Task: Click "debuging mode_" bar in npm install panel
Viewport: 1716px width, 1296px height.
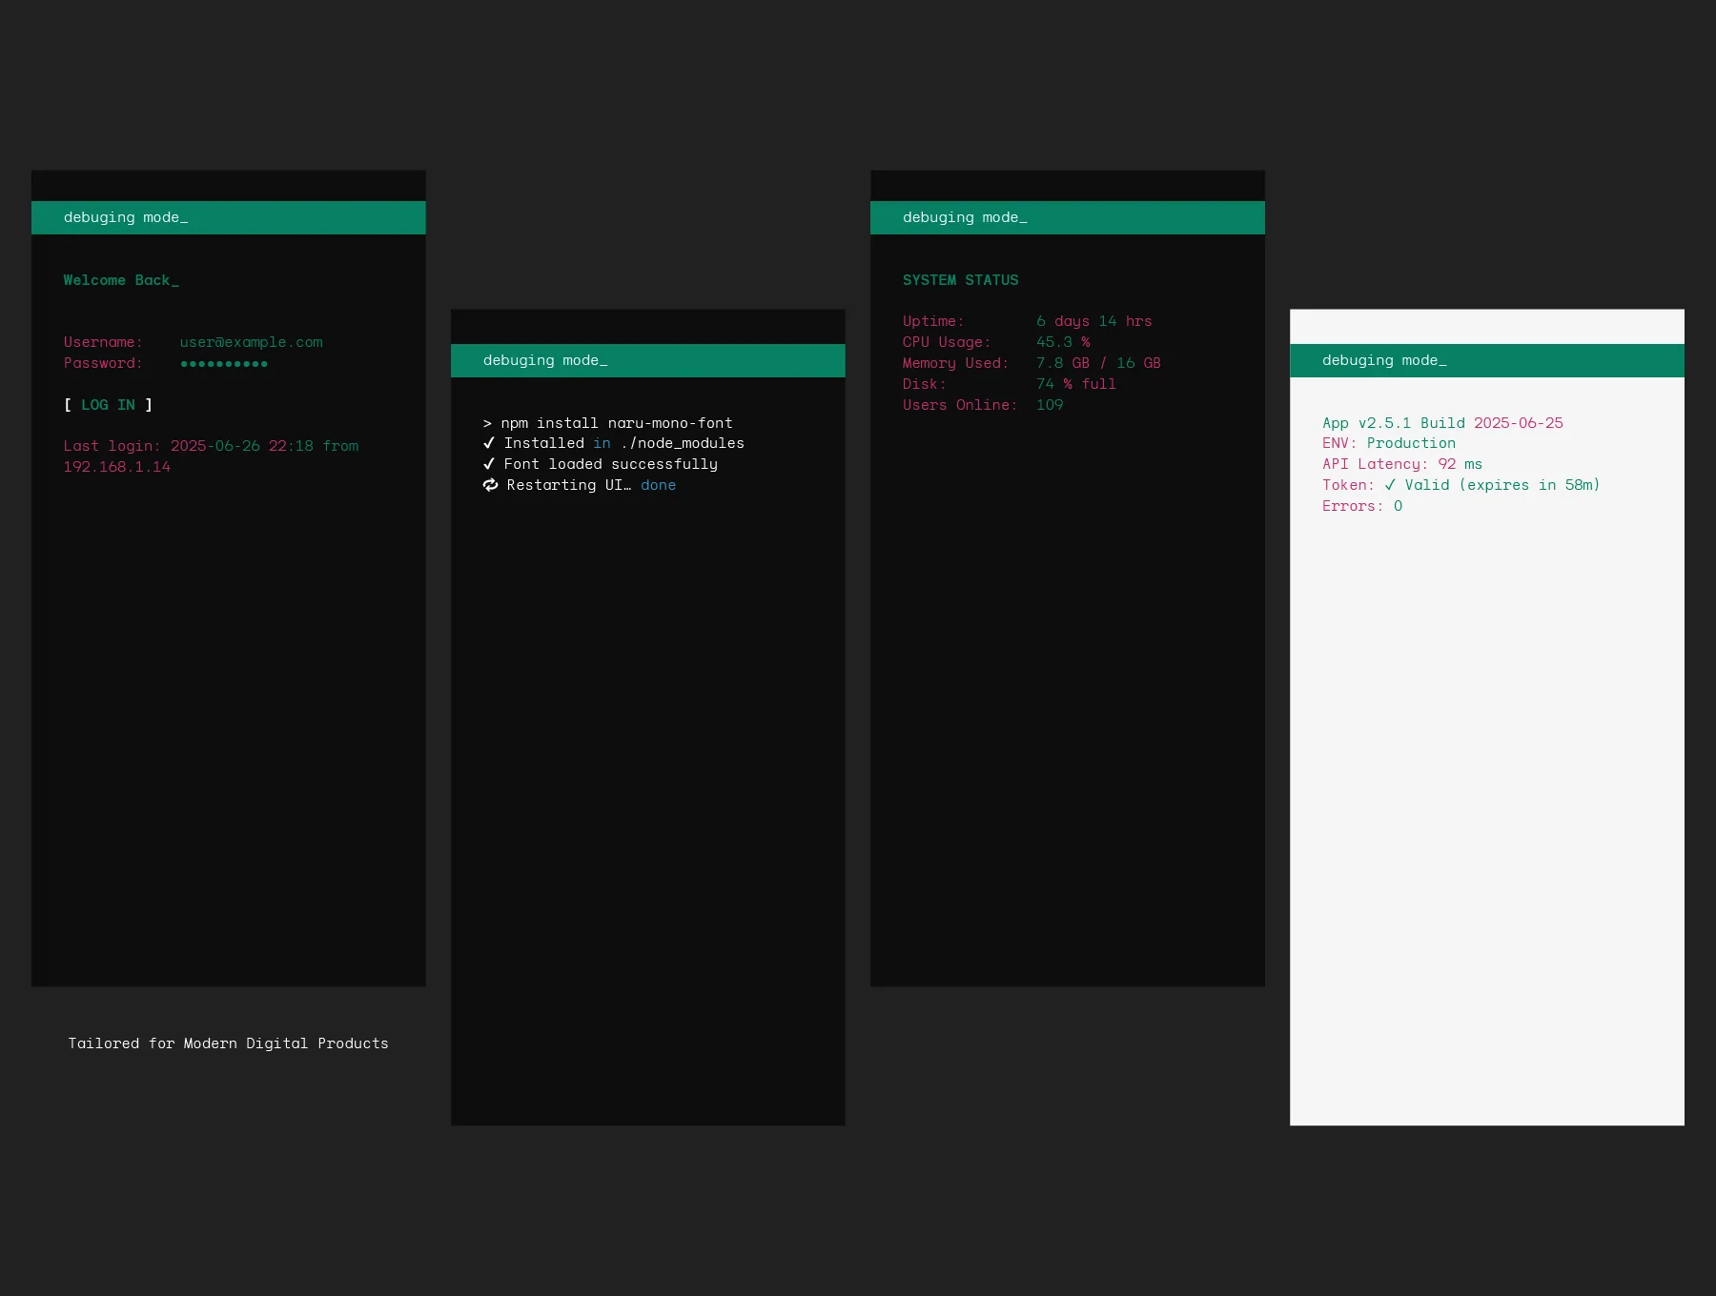Action: pyautogui.click(x=647, y=360)
